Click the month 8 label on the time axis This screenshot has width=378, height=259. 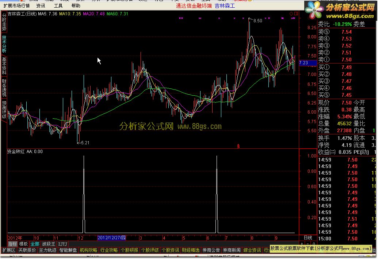tap(252, 238)
